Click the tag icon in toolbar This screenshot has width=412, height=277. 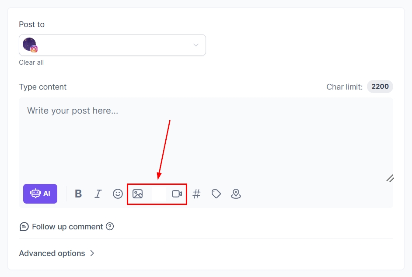pyautogui.click(x=216, y=194)
